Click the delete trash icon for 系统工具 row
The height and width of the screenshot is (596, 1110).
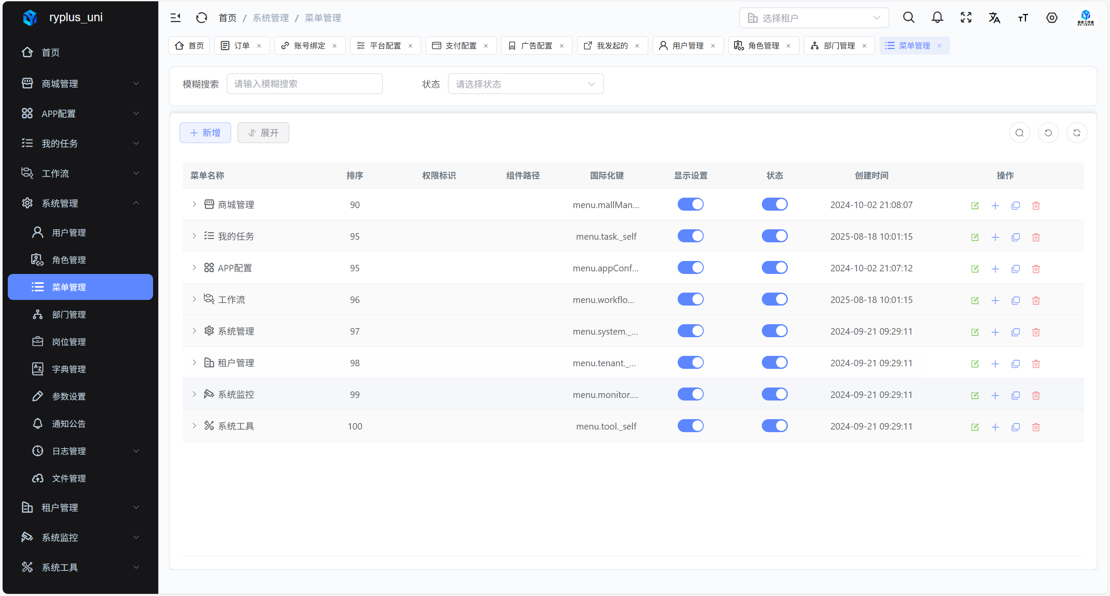tap(1036, 427)
